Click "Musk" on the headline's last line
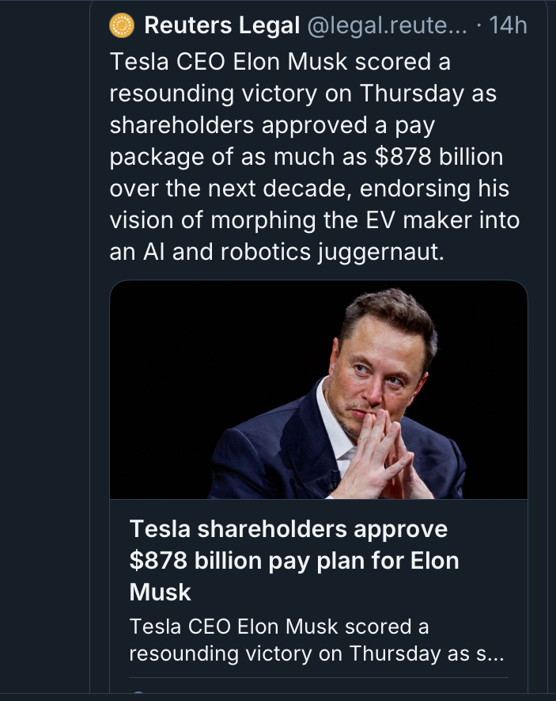556x701 pixels. click(x=161, y=592)
